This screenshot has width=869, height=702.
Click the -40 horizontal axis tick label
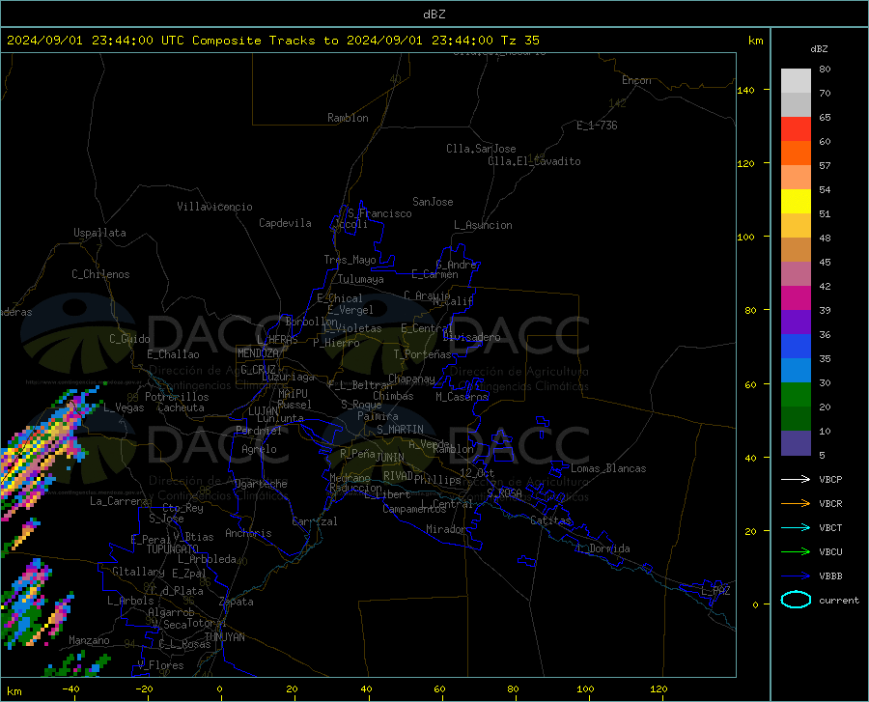click(70, 688)
